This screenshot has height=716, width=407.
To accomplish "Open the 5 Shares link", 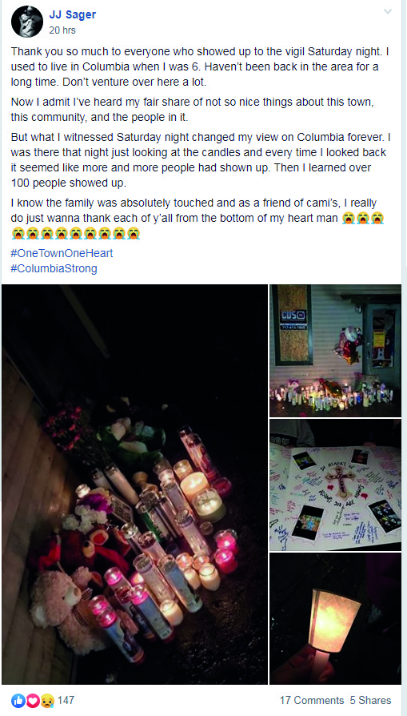I will 370,700.
